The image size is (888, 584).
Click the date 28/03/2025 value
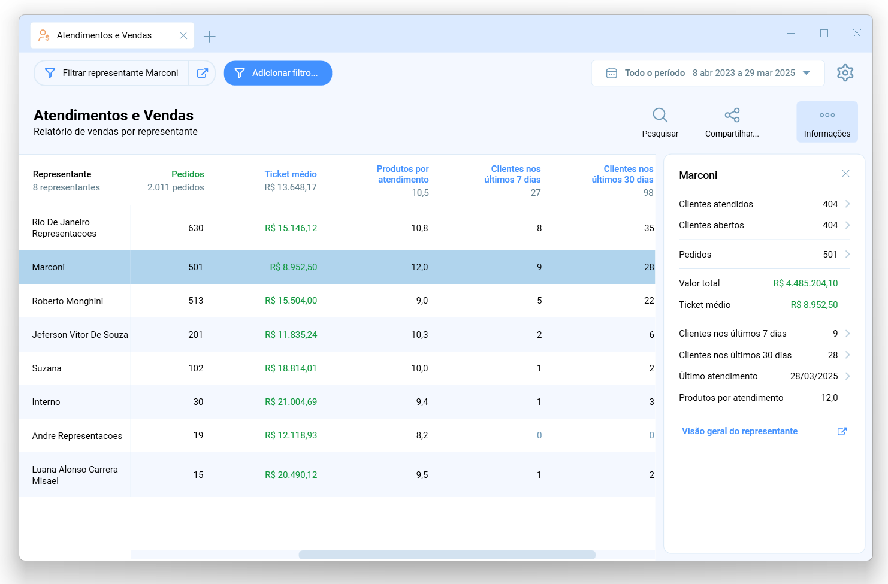coord(814,376)
